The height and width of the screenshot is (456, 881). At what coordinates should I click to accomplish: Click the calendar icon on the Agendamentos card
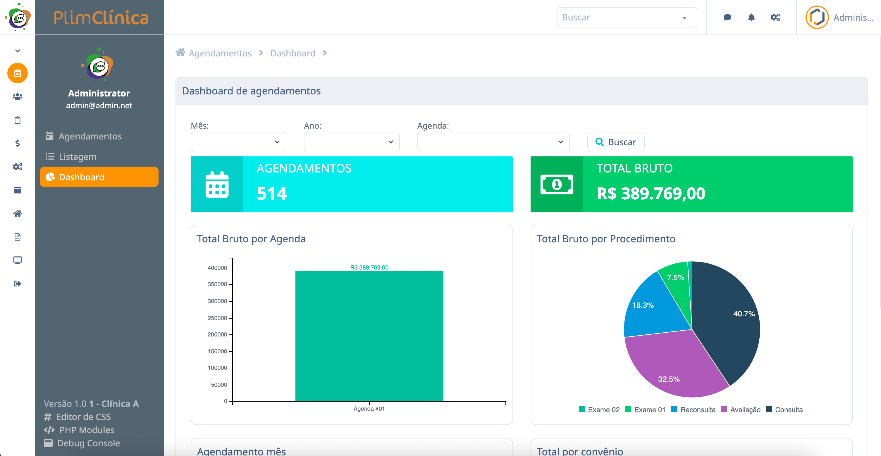tap(217, 184)
